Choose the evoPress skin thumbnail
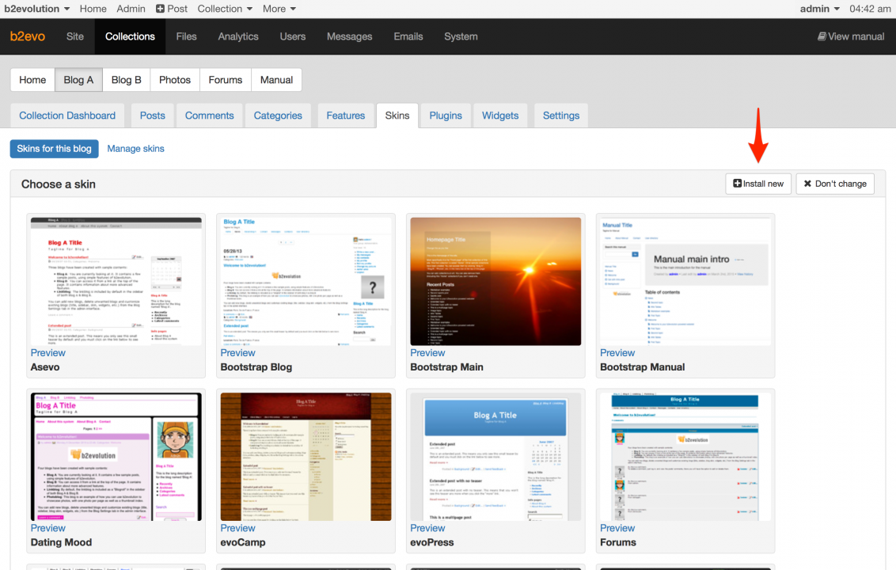 click(495, 457)
